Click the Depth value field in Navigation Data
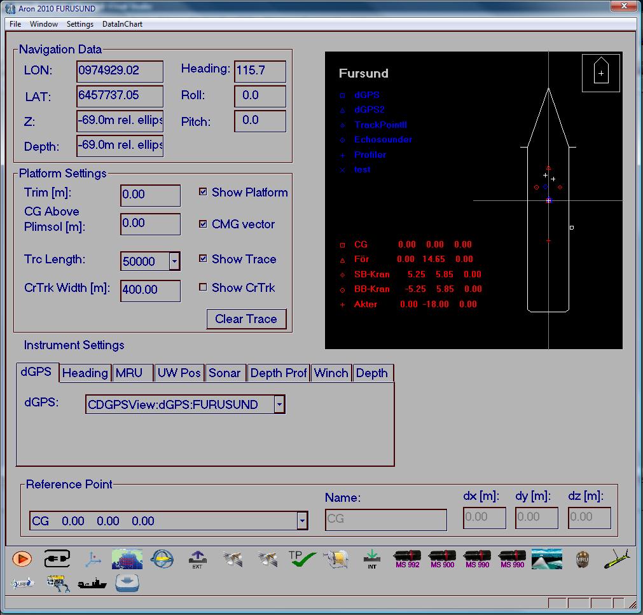The height and width of the screenshot is (615, 643). pyautogui.click(x=120, y=146)
